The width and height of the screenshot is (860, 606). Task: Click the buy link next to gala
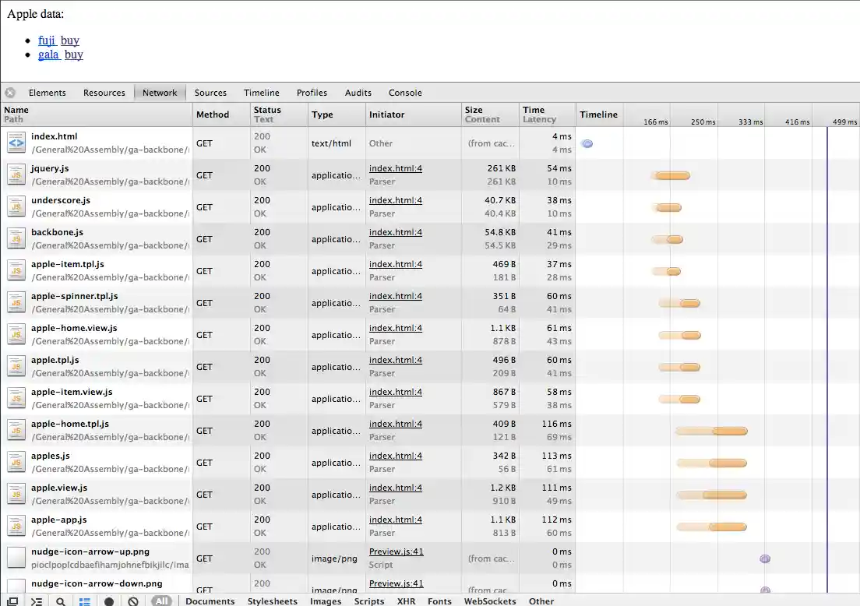tap(74, 55)
